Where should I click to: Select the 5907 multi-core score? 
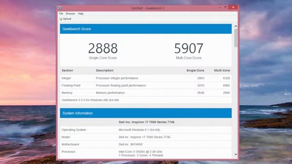[188, 48]
